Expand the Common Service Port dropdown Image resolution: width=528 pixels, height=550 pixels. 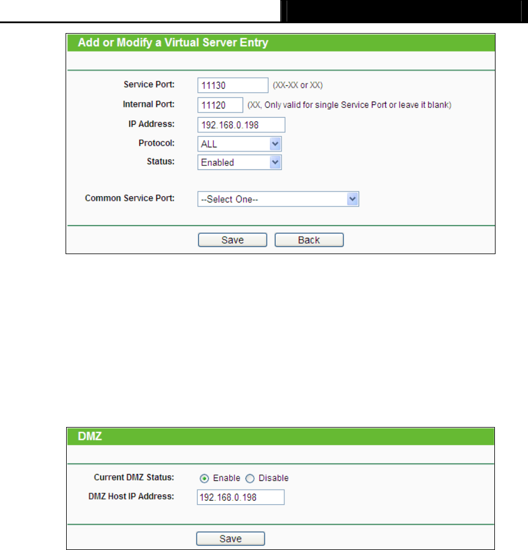278,199
